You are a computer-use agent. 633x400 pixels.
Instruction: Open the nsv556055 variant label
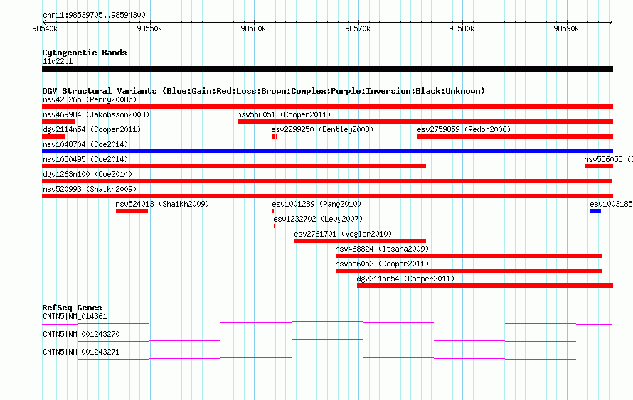coord(608,159)
